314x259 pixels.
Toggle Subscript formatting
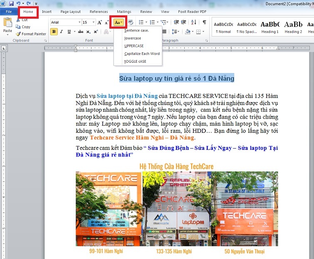pyautogui.click(x=88, y=32)
